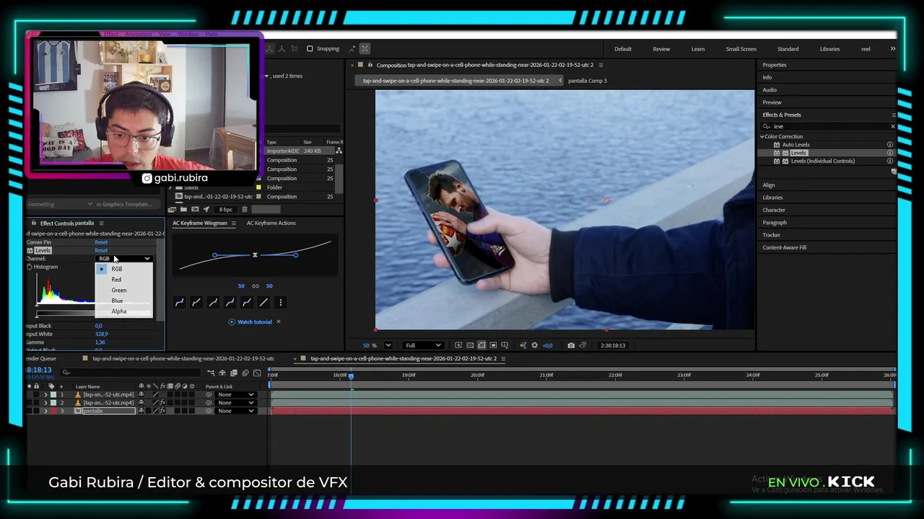
Task: Open the Levels Channel combo box
Action: click(123, 258)
